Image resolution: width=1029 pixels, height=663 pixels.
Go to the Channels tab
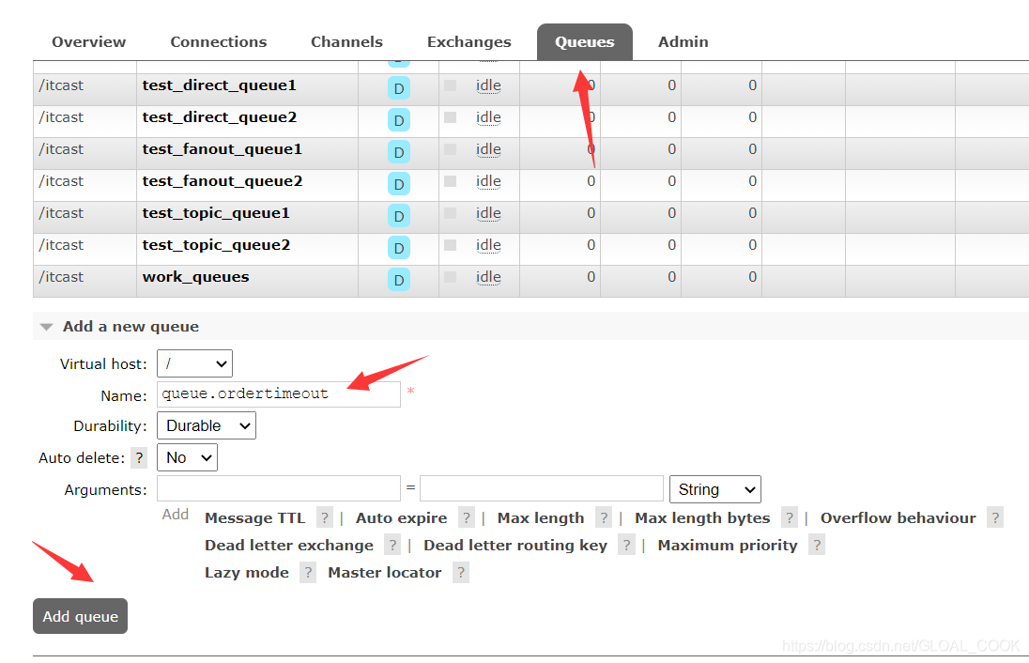[346, 42]
